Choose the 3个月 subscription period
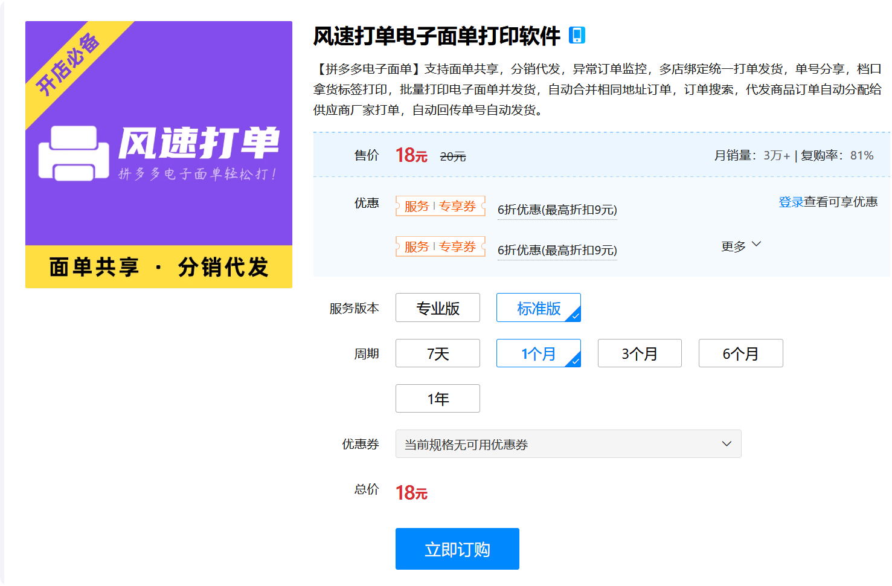The height and width of the screenshot is (586, 892). [x=640, y=353]
